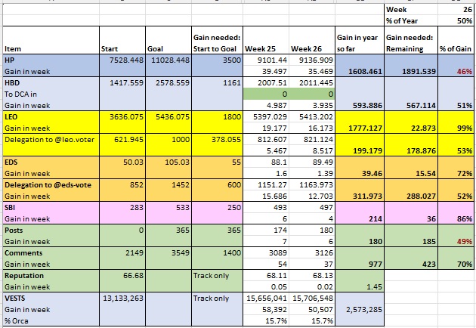Select the 'LEO' row label cell

pyautogui.click(x=51, y=116)
